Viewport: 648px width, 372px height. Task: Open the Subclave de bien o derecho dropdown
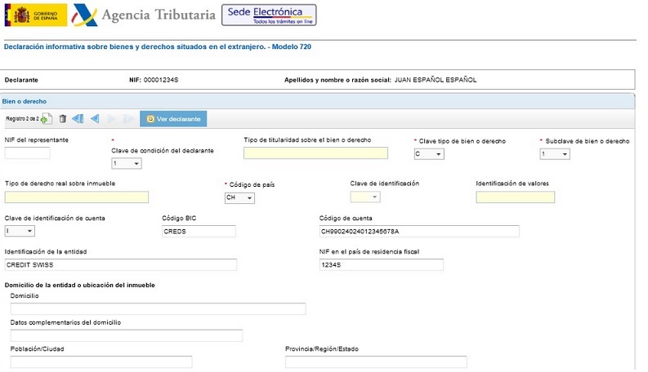[555, 154]
